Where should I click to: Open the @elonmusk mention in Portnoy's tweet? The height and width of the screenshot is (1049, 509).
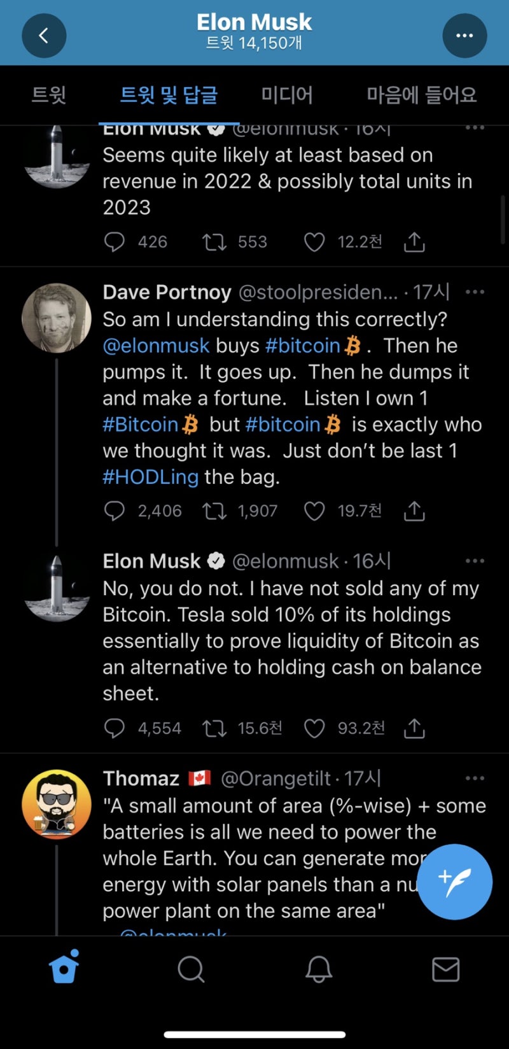pos(156,346)
